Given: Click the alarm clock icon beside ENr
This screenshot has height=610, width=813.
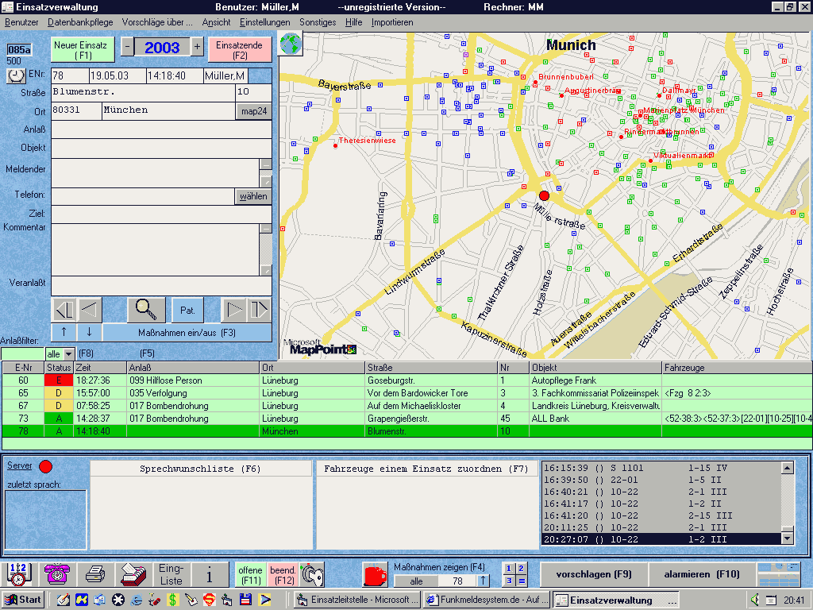Looking at the screenshot, I should tap(16, 75).
